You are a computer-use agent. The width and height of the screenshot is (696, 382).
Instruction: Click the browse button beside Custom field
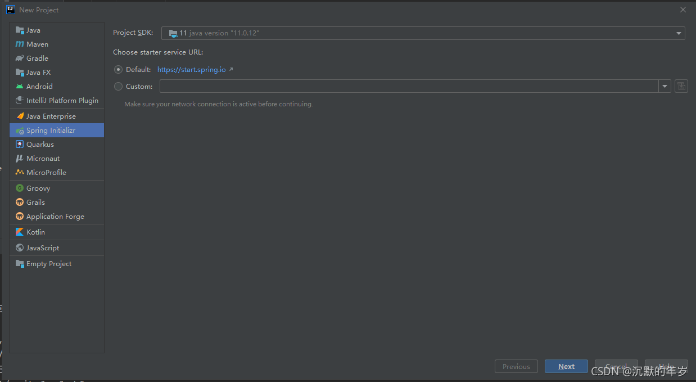pyautogui.click(x=681, y=86)
